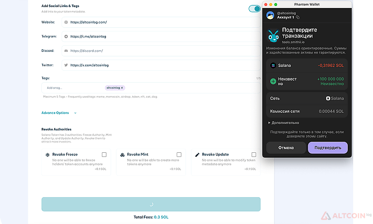
Task: Click the 0.00044 SOL network fee value
Action: coord(331,111)
